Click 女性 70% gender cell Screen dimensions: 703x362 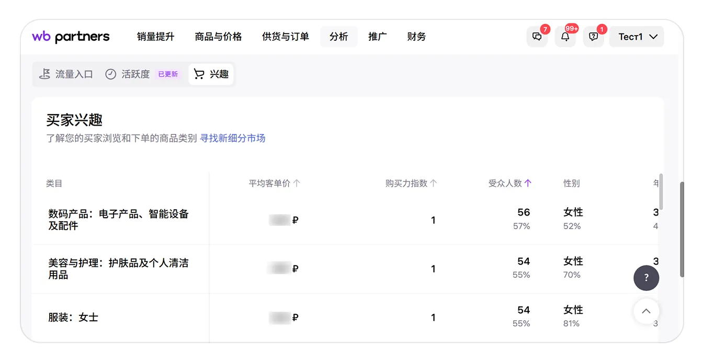[x=573, y=267]
